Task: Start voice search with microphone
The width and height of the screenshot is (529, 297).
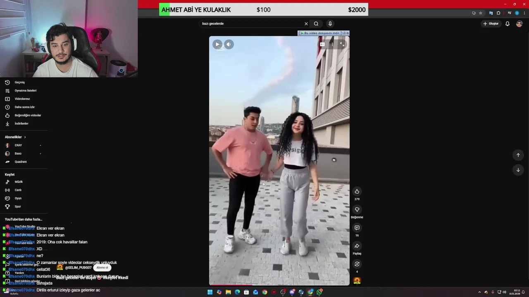Action: pyautogui.click(x=330, y=24)
